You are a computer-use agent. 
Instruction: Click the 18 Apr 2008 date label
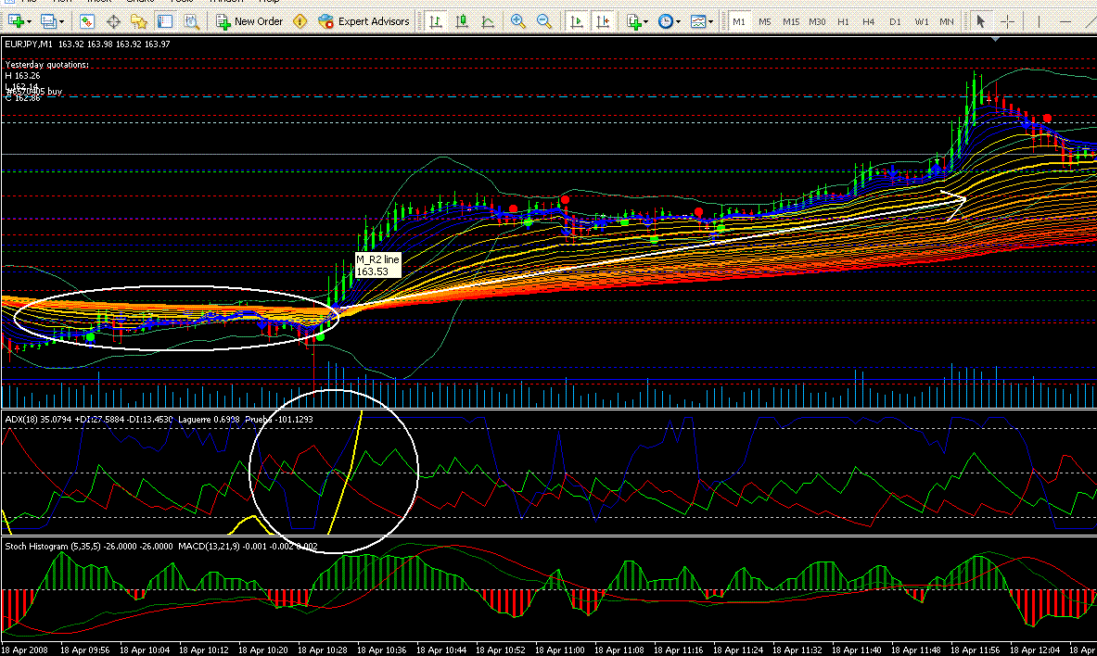point(25,650)
